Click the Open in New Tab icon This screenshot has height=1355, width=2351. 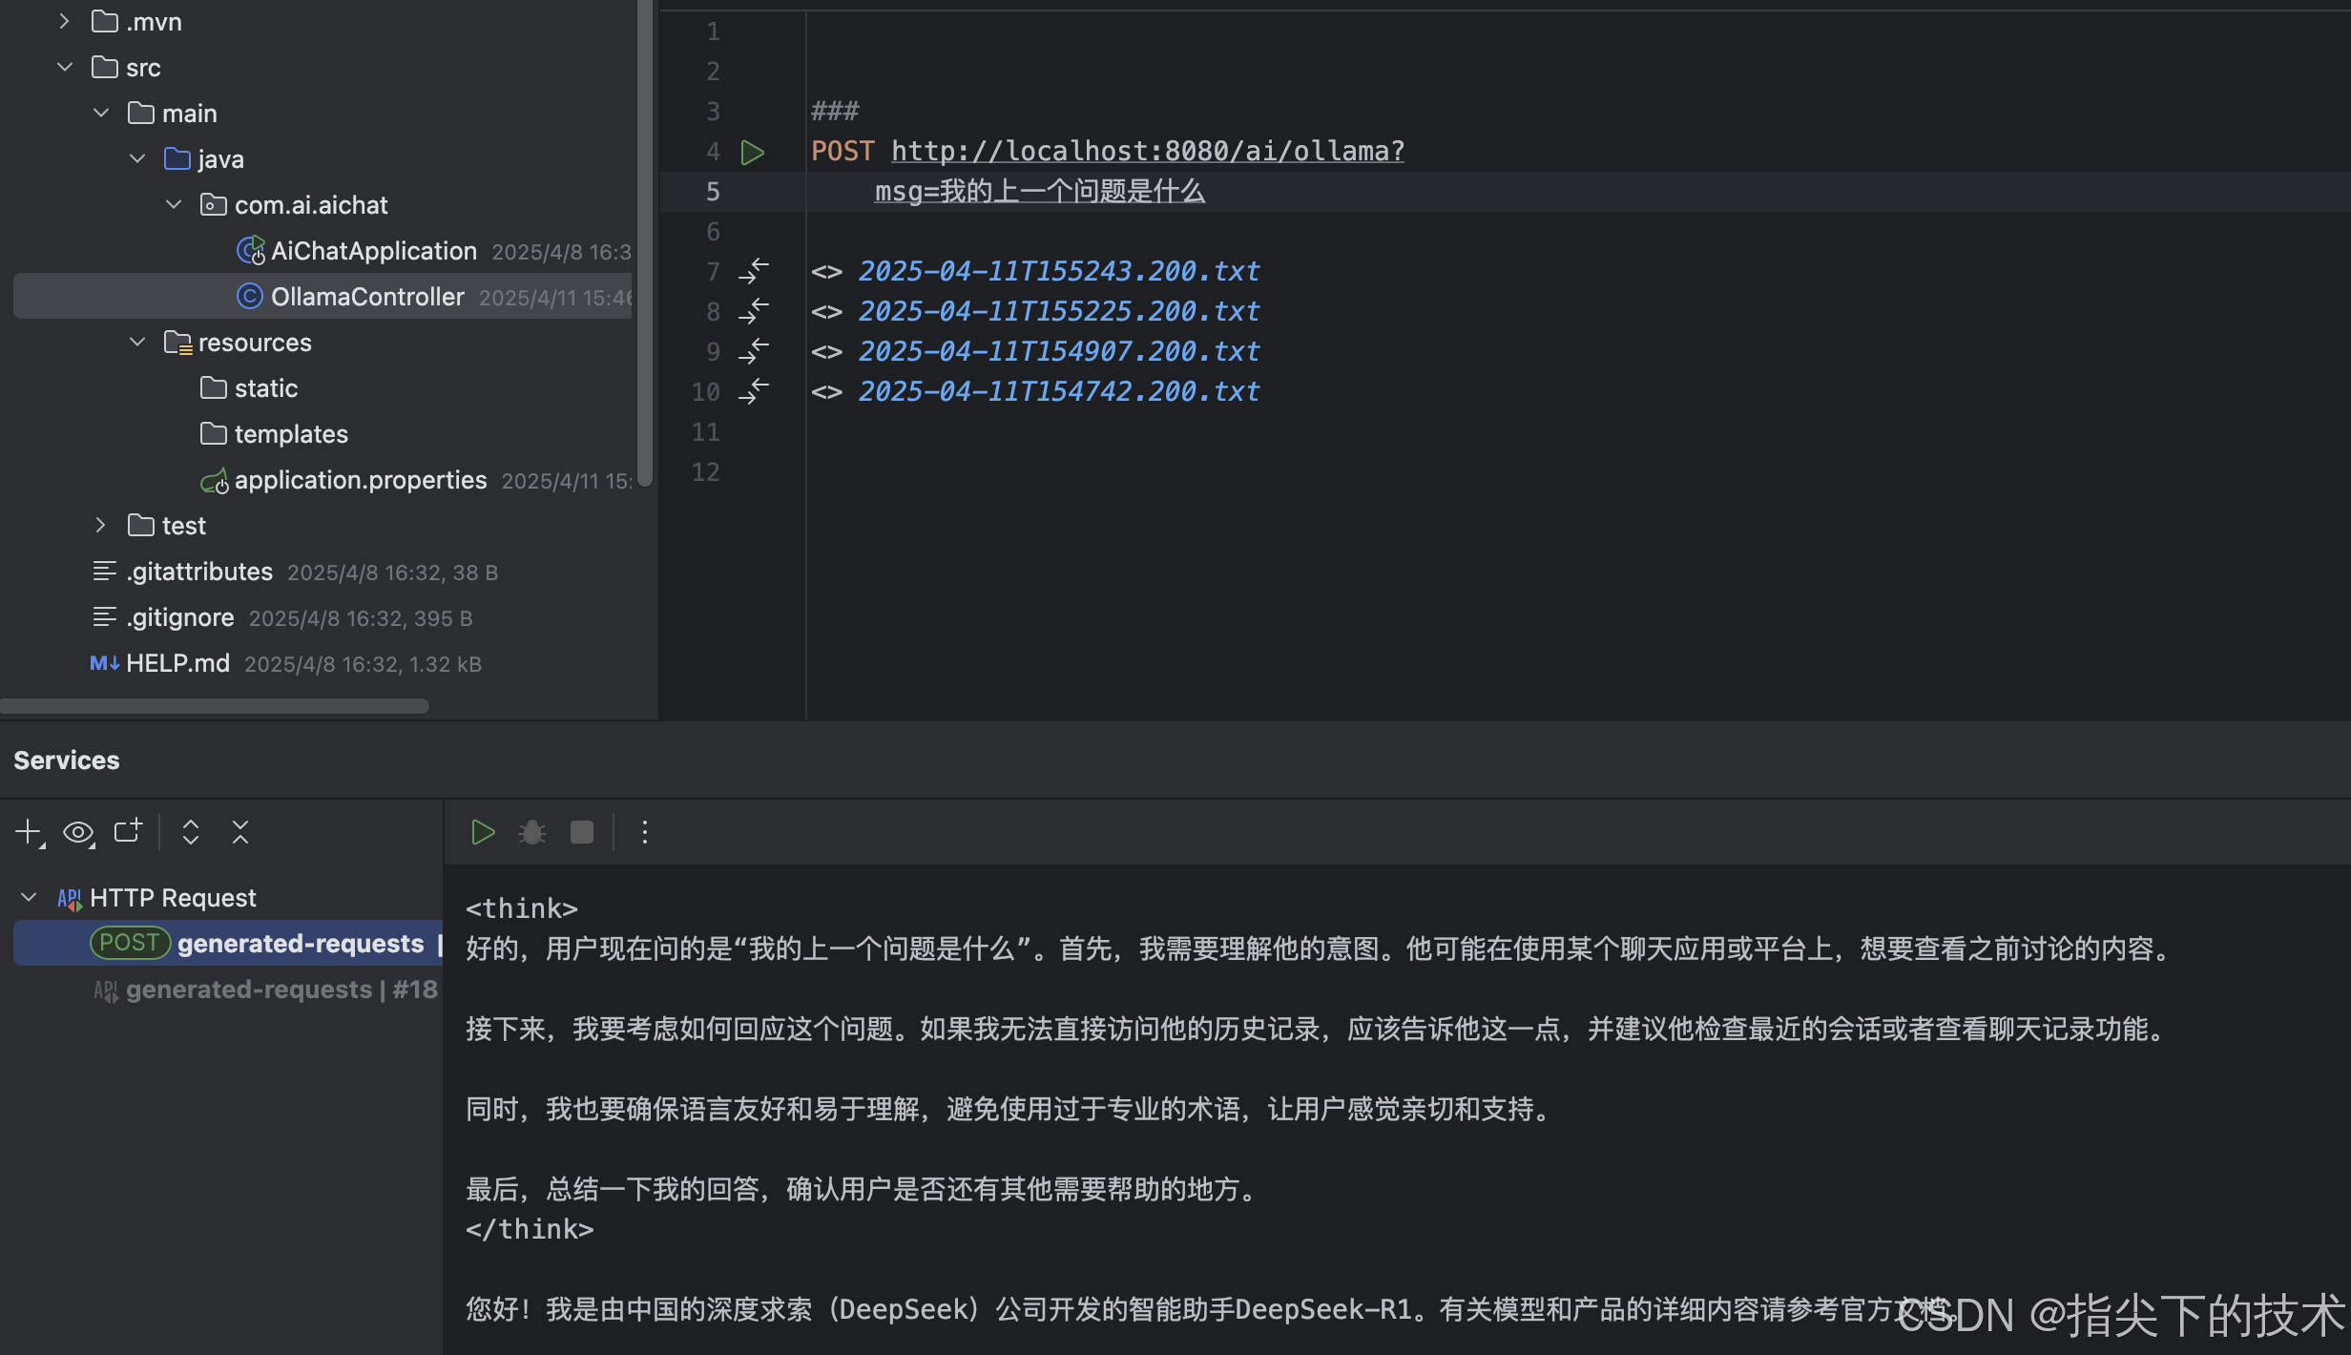point(128,830)
